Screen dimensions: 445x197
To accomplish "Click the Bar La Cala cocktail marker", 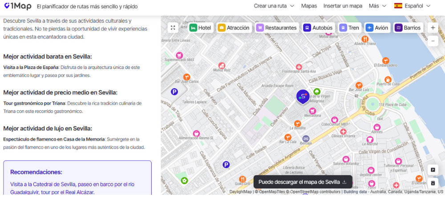I will 288,137.
